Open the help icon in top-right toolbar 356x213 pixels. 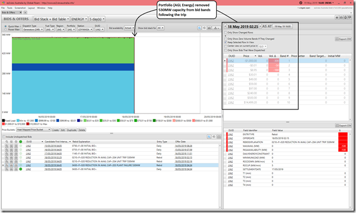pos(345,18)
